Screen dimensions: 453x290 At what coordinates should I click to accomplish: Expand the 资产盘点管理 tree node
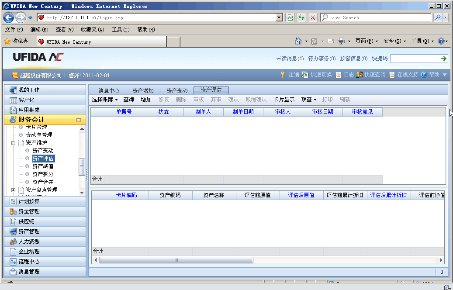pyautogui.click(x=13, y=190)
